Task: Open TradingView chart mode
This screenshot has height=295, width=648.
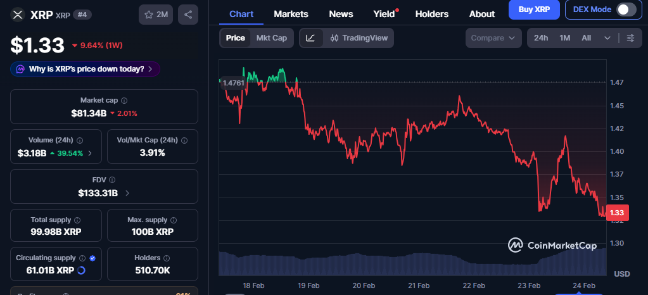Action: coord(359,38)
